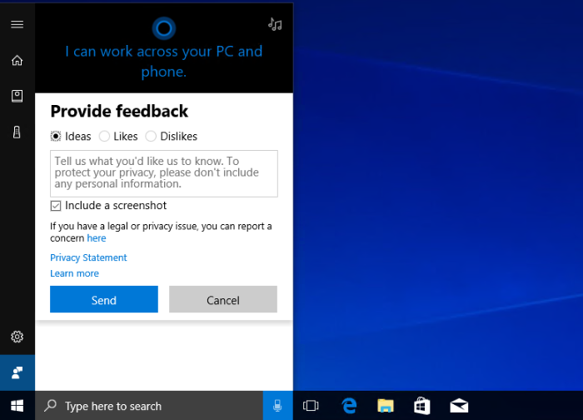The width and height of the screenshot is (583, 420).
Task: Click the feedback text box
Action: (164, 173)
